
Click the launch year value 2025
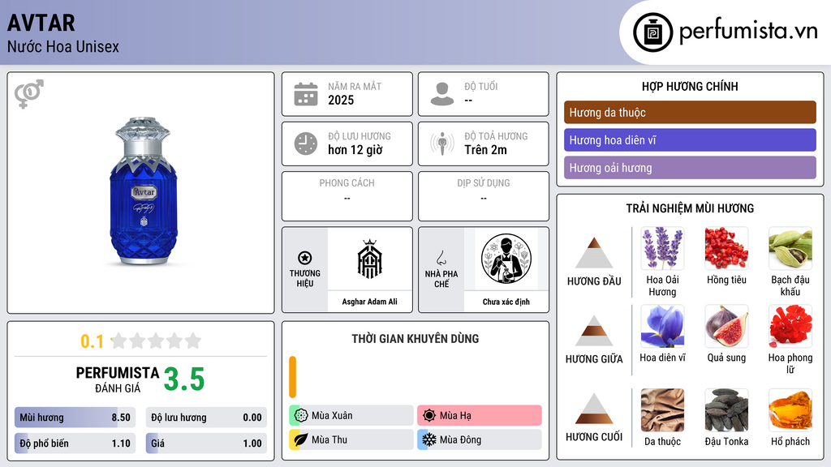pyautogui.click(x=341, y=100)
